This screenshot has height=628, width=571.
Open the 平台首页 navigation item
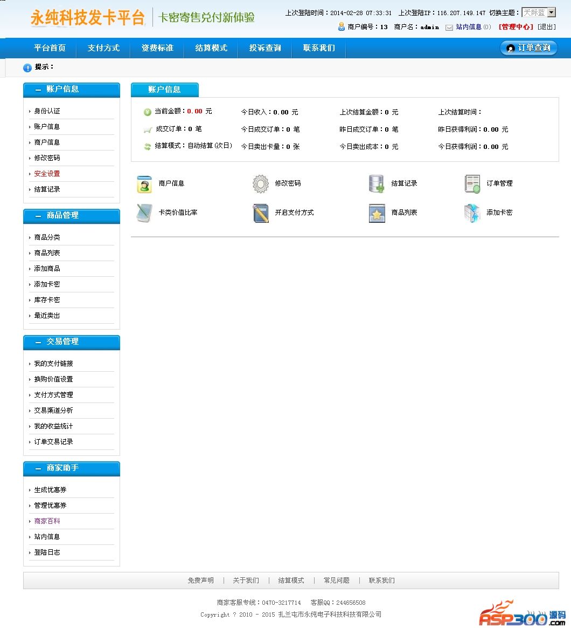tap(50, 48)
